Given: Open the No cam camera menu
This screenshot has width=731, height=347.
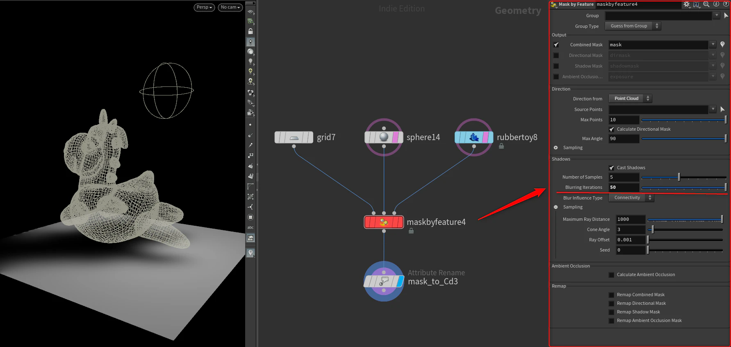Looking at the screenshot, I should coord(230,7).
